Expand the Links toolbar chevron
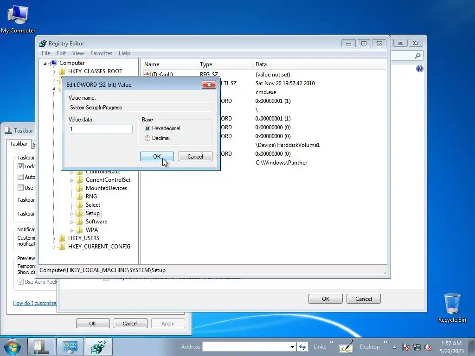Image resolution: width=475 pixels, height=356 pixels. pyautogui.click(x=331, y=342)
